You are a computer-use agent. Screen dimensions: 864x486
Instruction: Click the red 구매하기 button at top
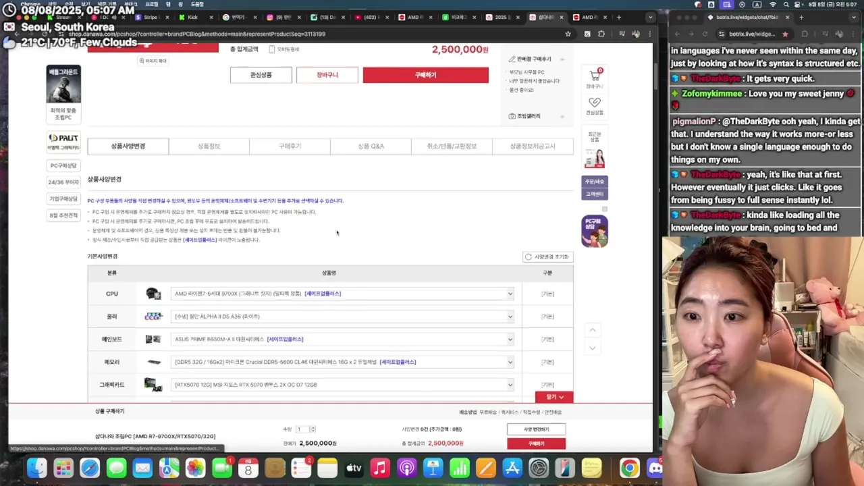425,75
